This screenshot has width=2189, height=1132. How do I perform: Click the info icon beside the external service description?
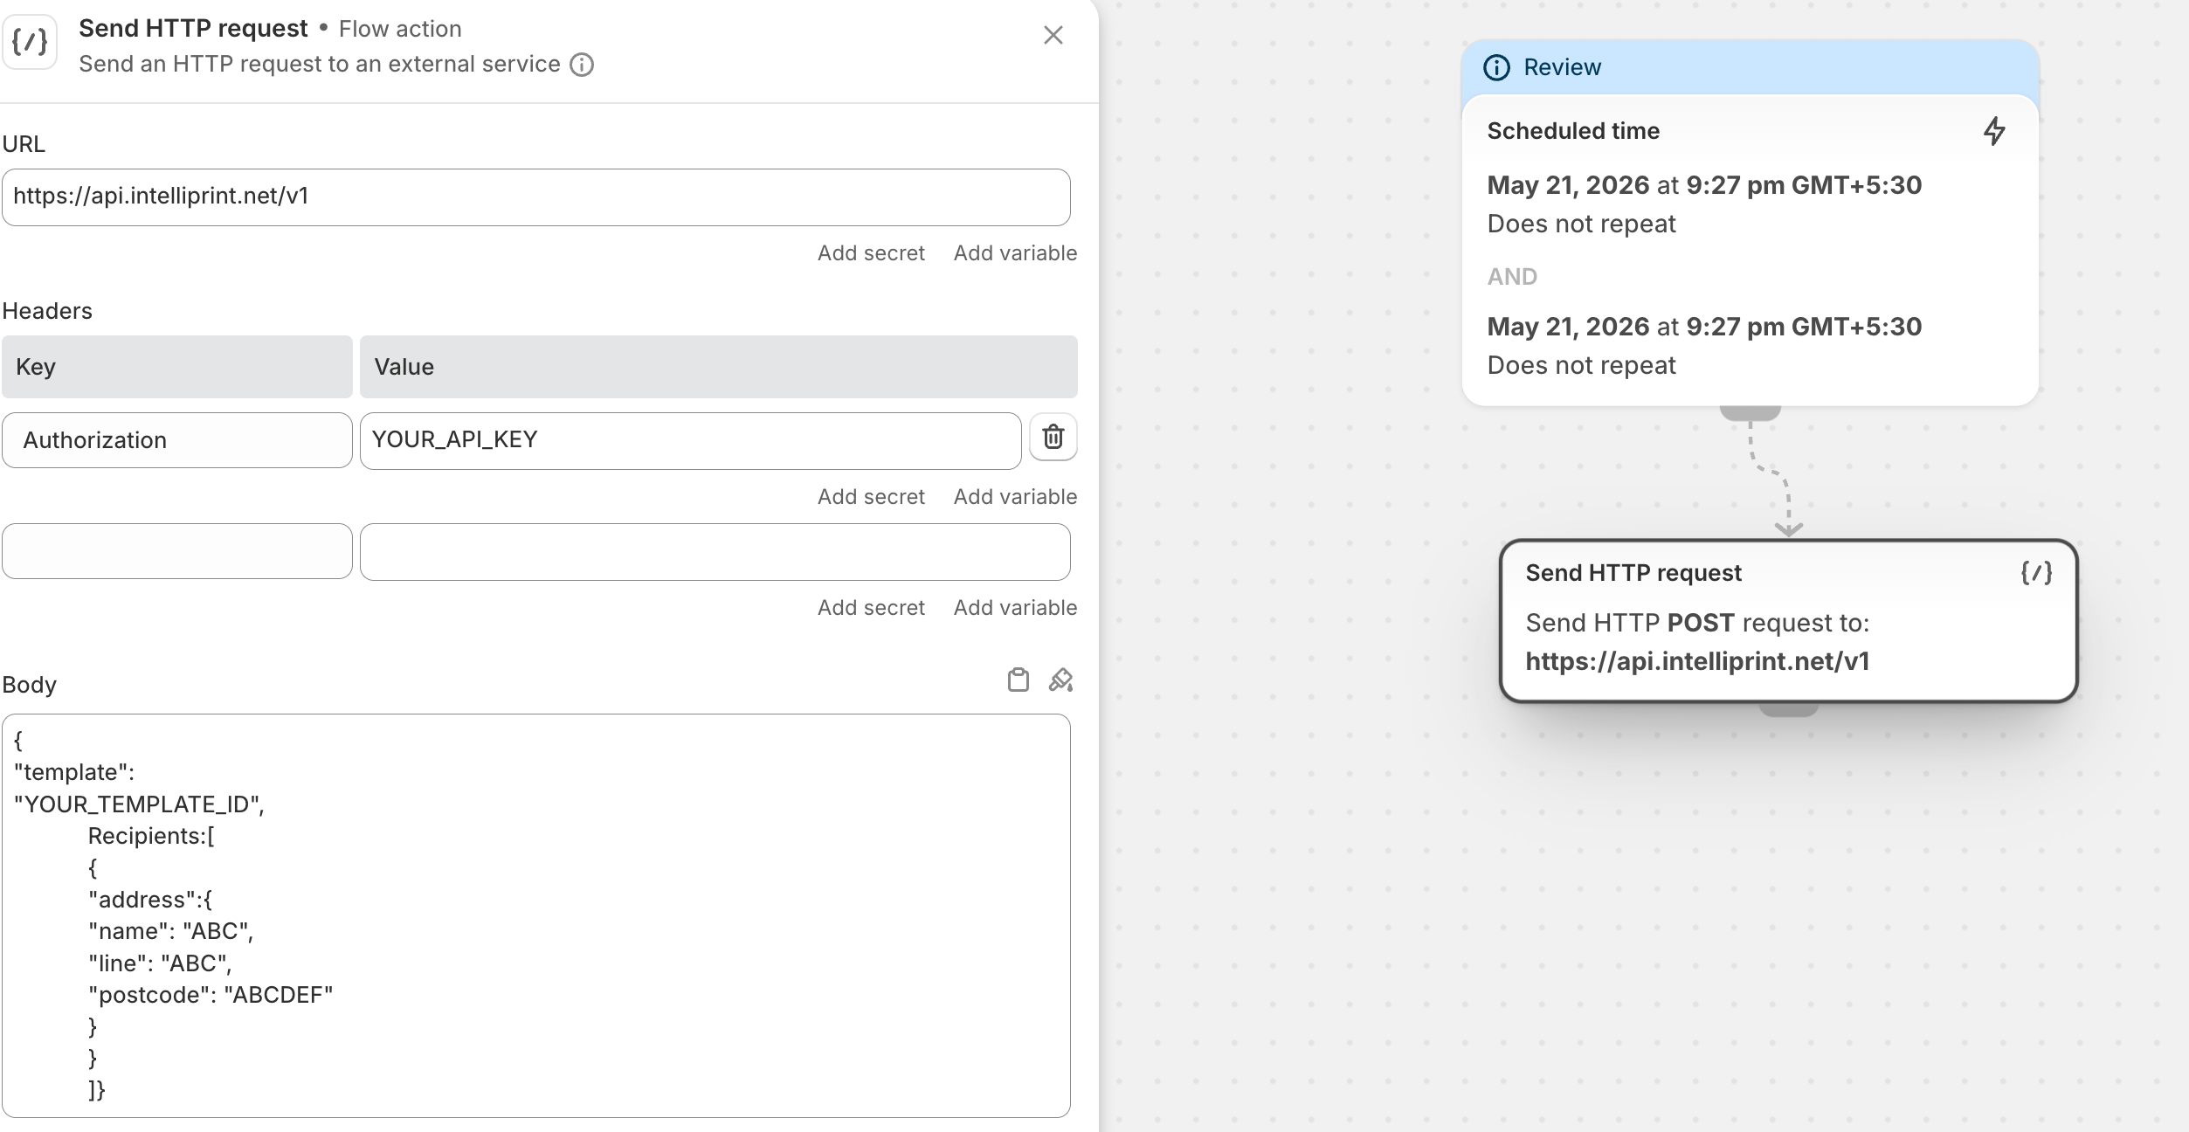click(x=582, y=65)
